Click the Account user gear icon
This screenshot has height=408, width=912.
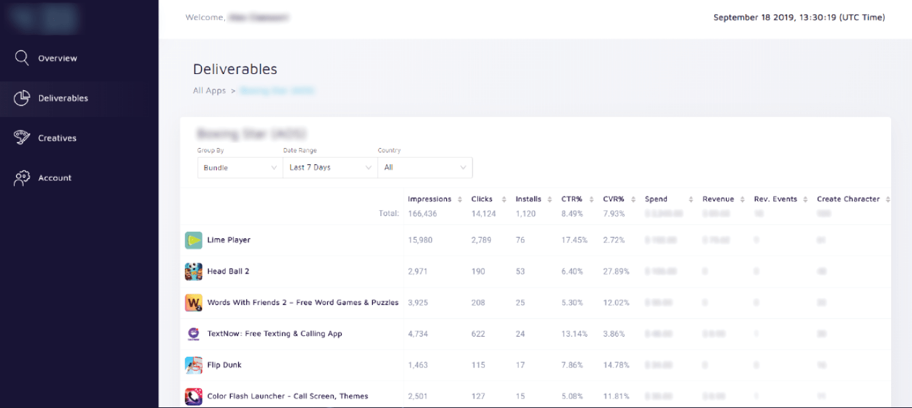(x=22, y=178)
